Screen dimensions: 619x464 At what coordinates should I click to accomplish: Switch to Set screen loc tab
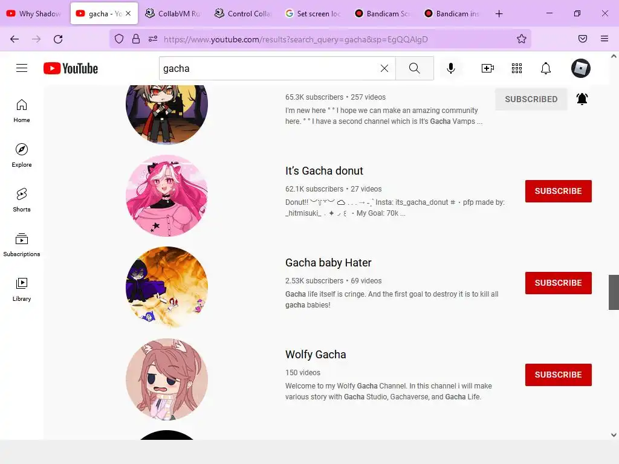(313, 13)
